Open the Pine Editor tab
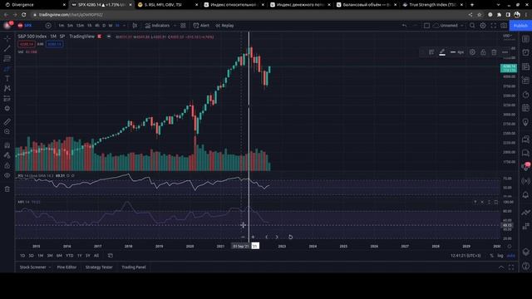This screenshot has height=299, width=532. (x=66, y=267)
